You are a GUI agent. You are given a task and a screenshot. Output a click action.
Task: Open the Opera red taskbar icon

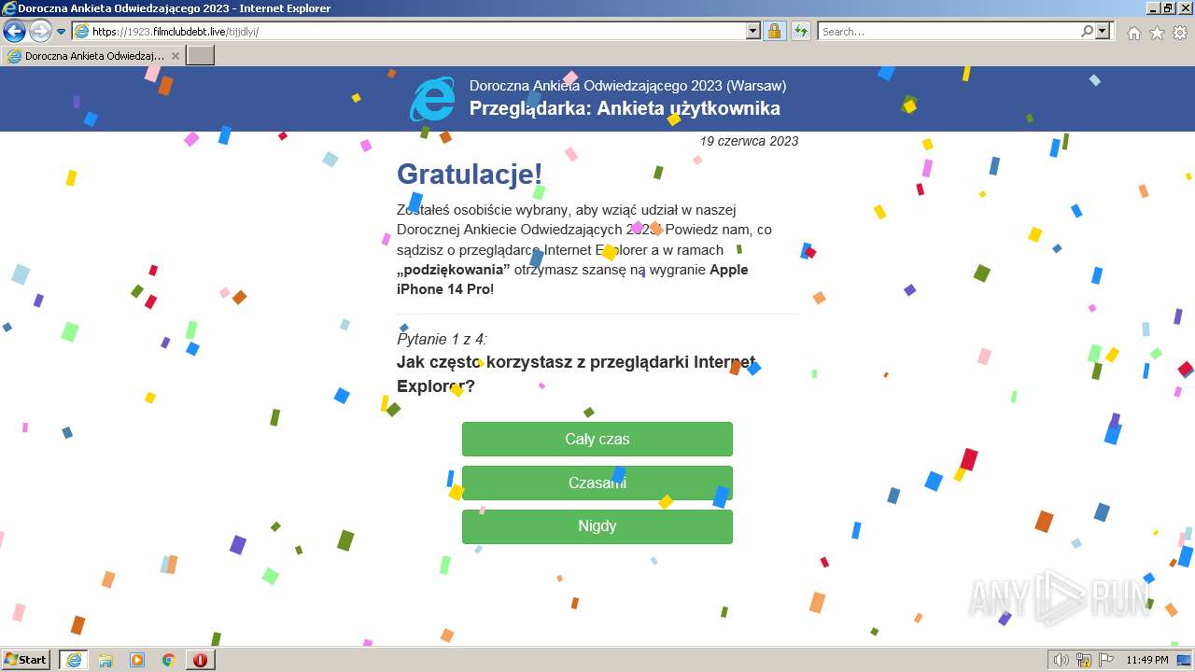click(x=201, y=660)
